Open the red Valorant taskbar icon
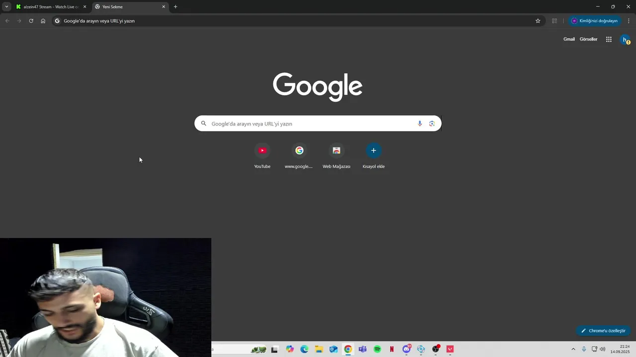The height and width of the screenshot is (357, 636). click(x=450, y=349)
